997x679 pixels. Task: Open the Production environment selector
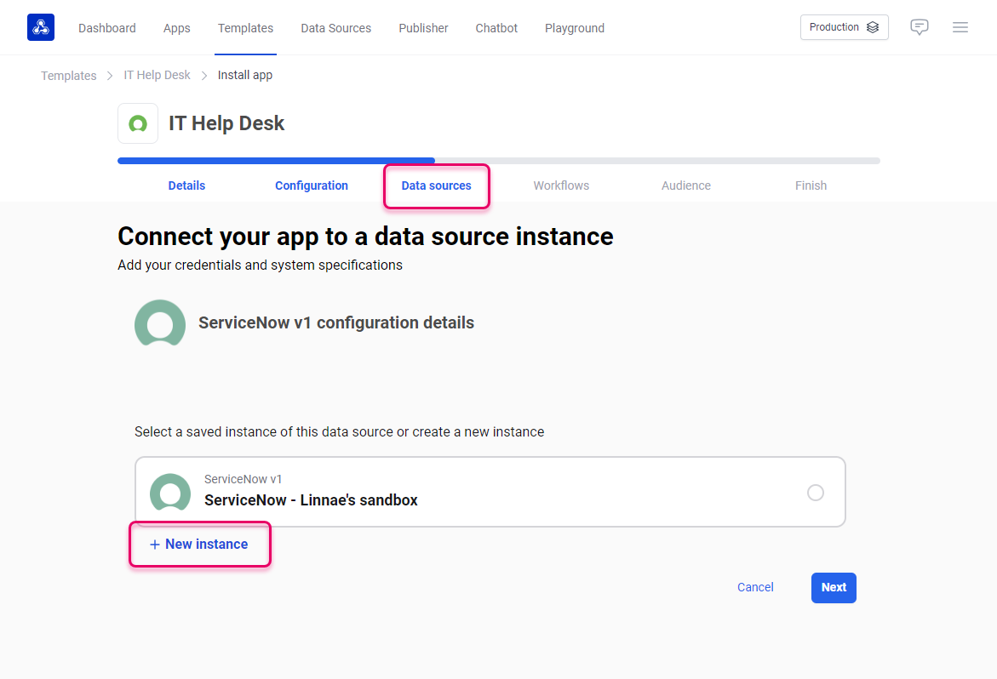point(844,27)
